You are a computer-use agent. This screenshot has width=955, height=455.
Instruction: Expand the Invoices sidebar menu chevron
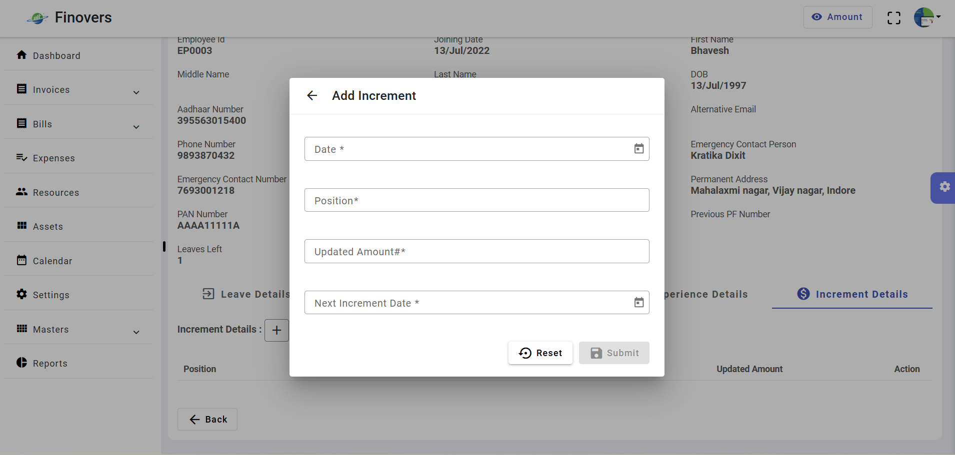(x=136, y=92)
